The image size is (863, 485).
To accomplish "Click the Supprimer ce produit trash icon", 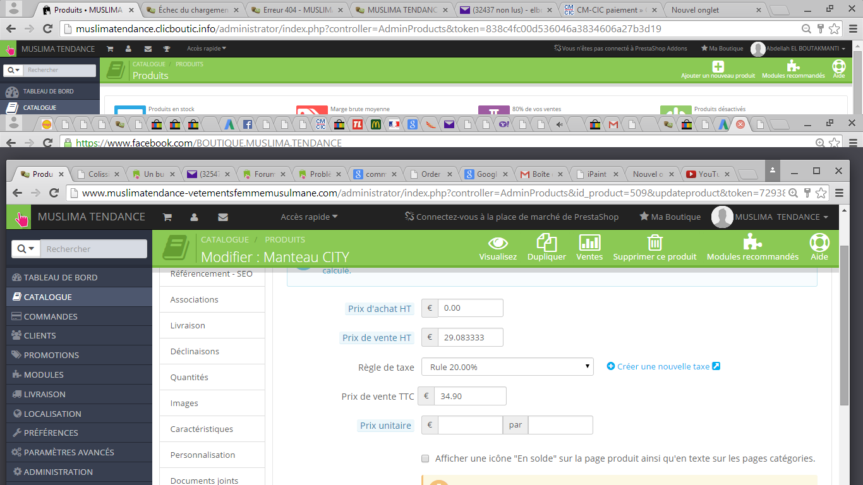I will click(x=655, y=242).
